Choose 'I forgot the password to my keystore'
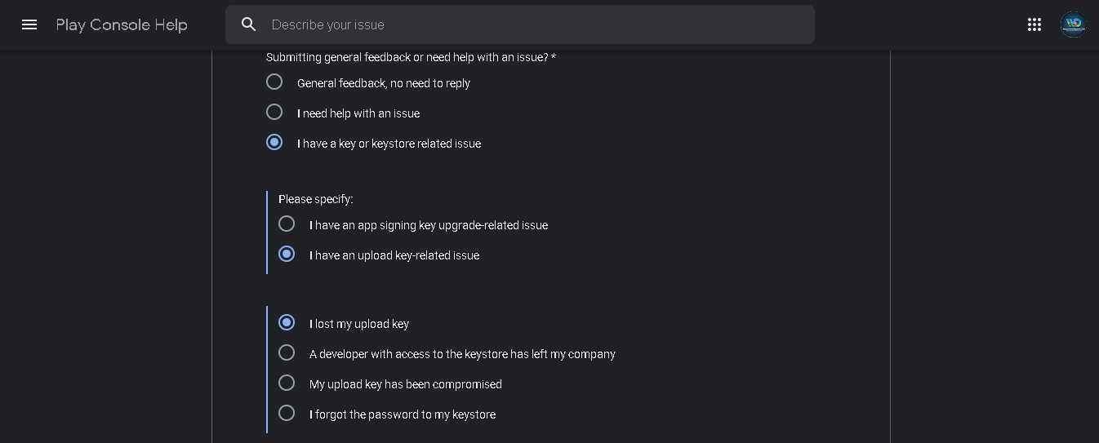Screen dimensions: 1099x443 287,413
